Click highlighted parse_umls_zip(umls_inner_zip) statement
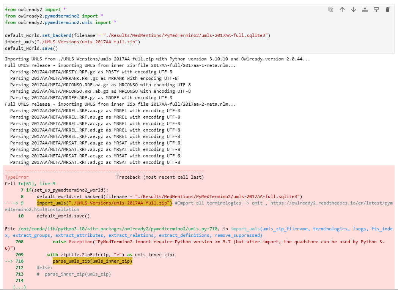Viewport: 398px width, 290px height. 92,261
